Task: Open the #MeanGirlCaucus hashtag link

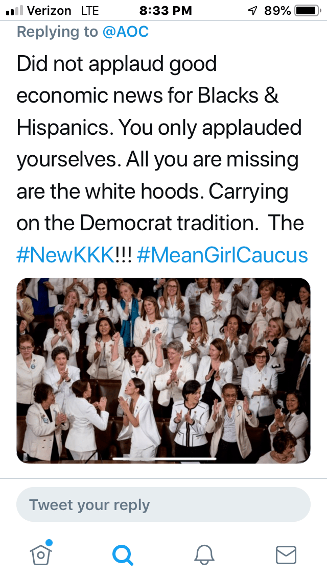Action: pos(222,255)
